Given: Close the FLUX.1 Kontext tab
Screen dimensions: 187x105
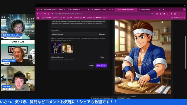Looking at the screenshot, I should [x=136, y=10].
